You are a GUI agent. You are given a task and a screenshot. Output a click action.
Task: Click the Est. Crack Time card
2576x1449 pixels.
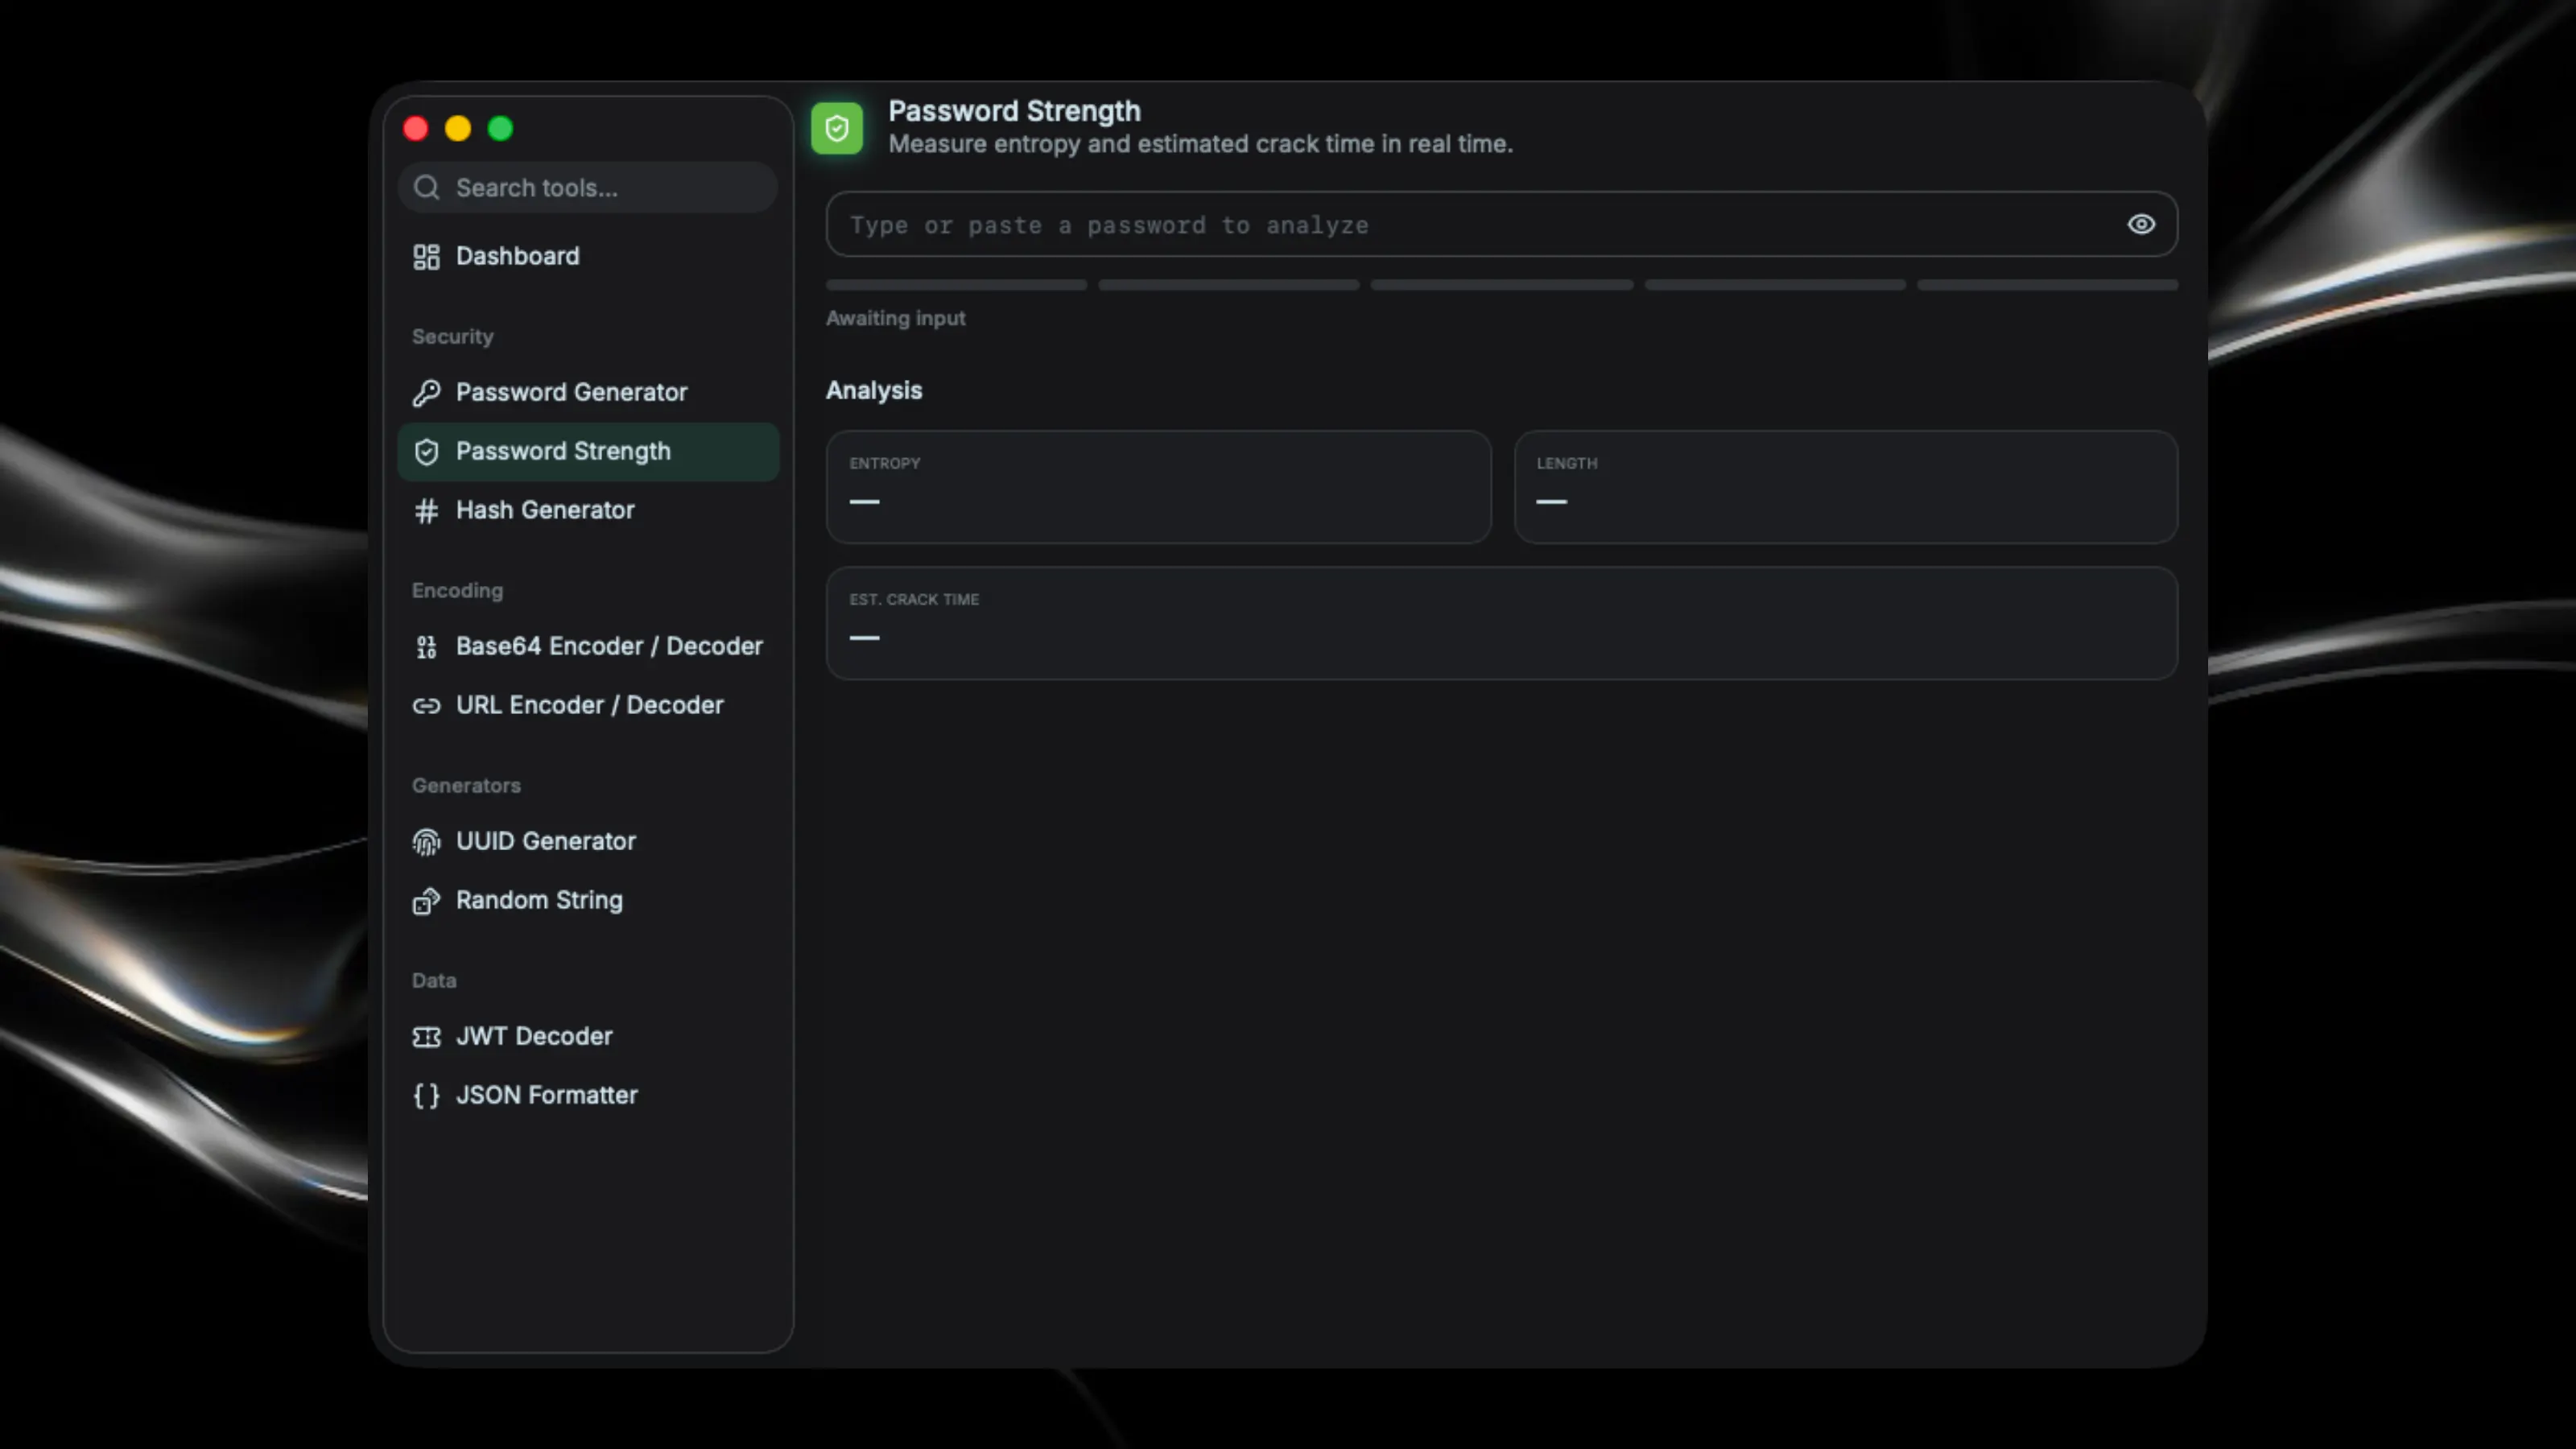(1501, 624)
